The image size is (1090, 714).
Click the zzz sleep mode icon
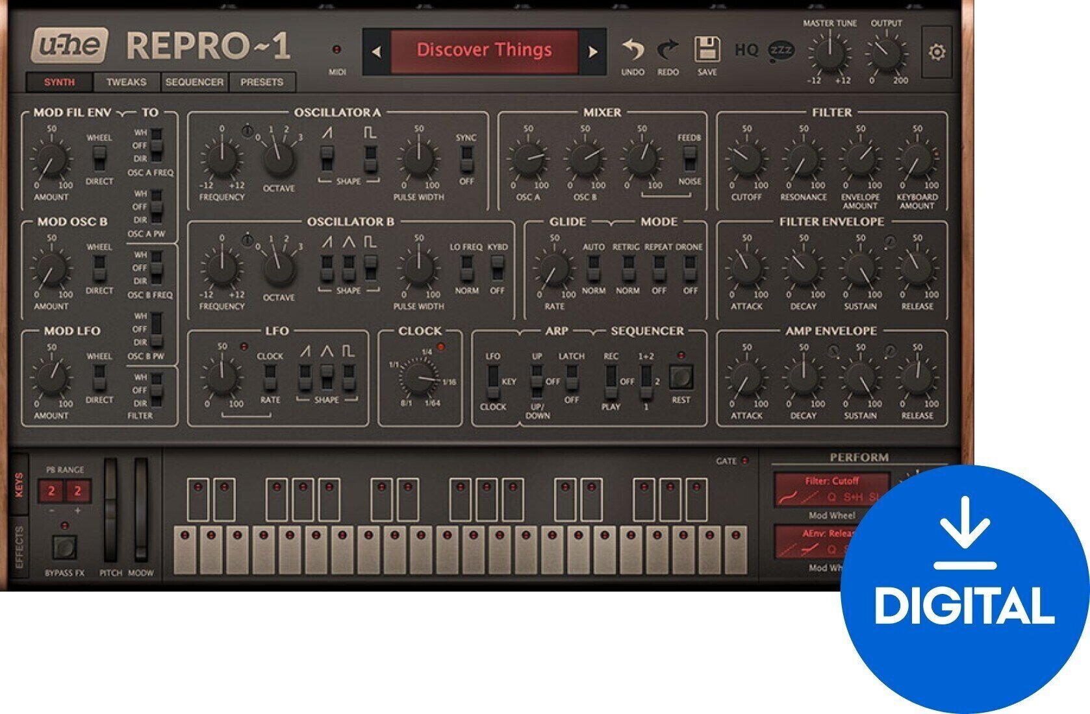[x=781, y=51]
